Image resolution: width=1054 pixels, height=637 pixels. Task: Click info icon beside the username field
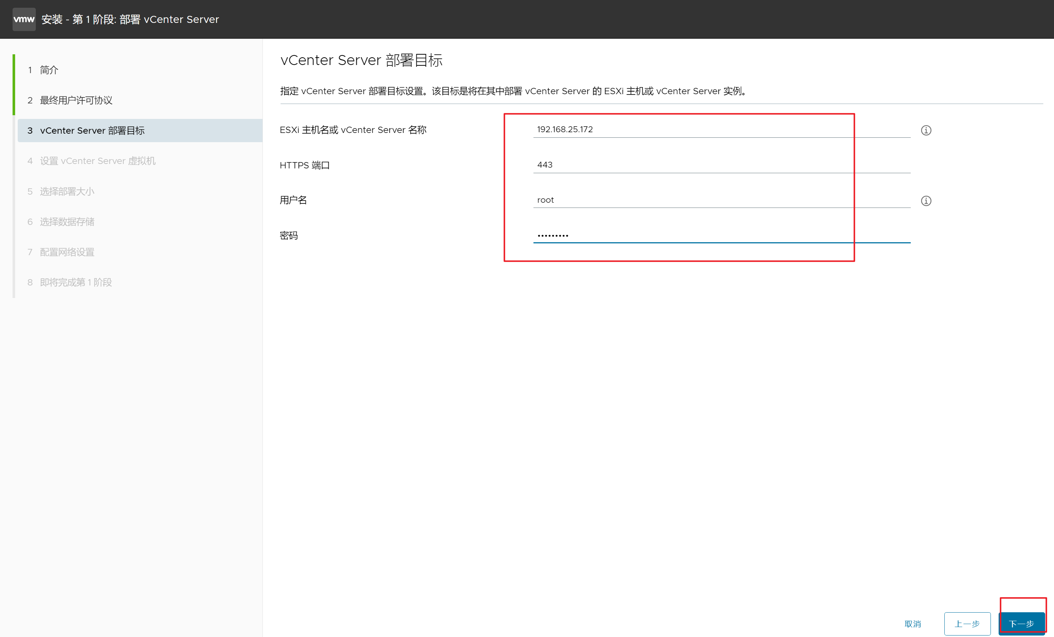(926, 201)
